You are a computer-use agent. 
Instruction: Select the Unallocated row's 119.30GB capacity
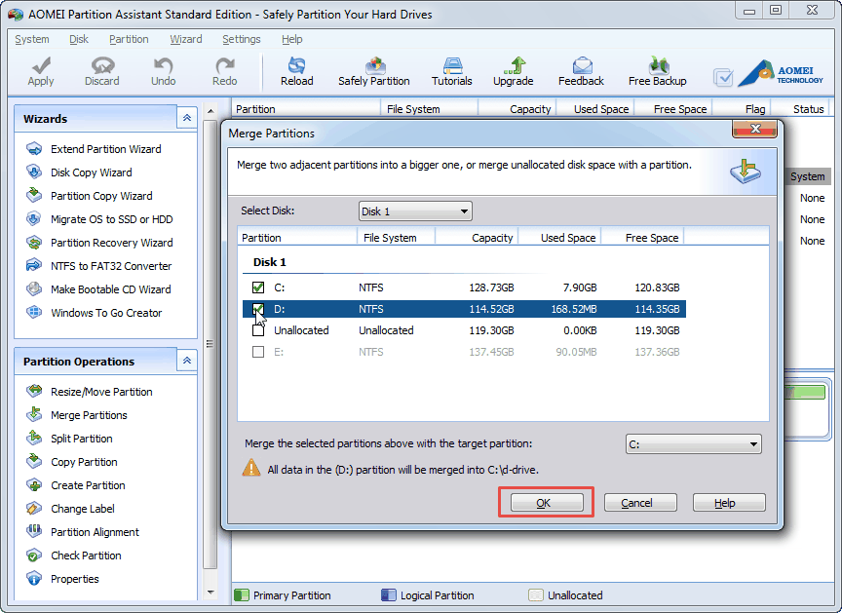point(491,330)
